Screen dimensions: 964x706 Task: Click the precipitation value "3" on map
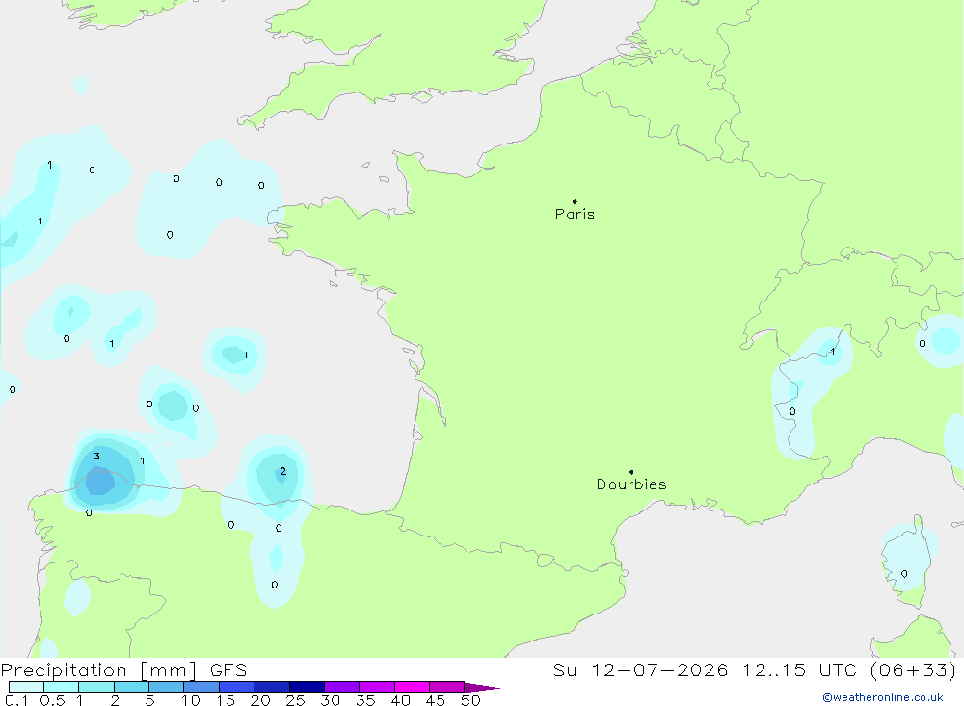point(96,456)
